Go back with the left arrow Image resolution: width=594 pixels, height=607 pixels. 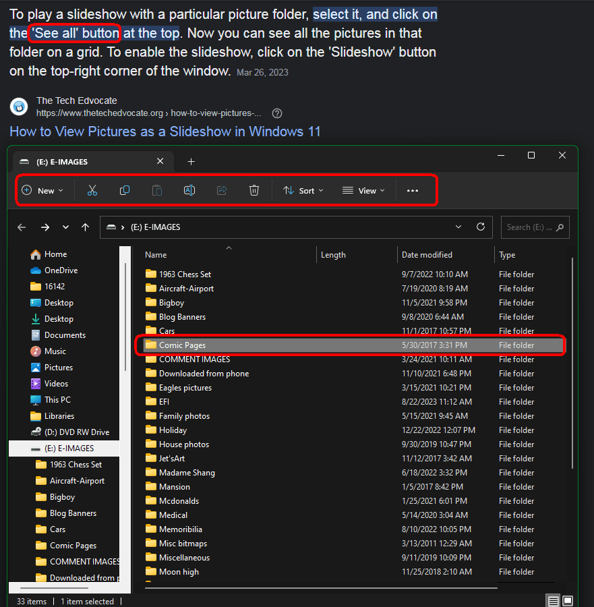[22, 227]
